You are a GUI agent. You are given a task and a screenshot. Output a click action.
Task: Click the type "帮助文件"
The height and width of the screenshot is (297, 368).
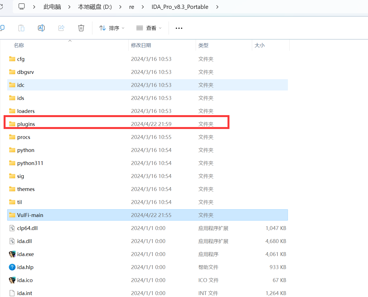point(208,267)
